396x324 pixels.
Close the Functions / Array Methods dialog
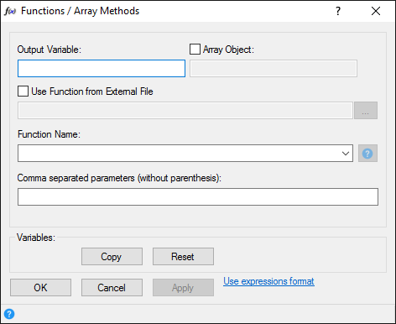point(376,11)
